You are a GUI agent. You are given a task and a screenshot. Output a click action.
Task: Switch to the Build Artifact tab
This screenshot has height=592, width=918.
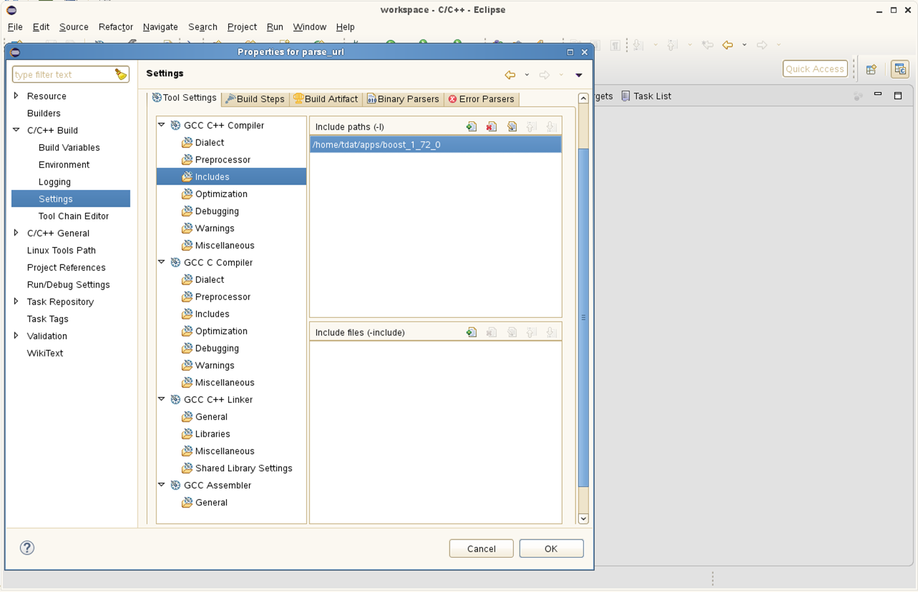click(327, 99)
